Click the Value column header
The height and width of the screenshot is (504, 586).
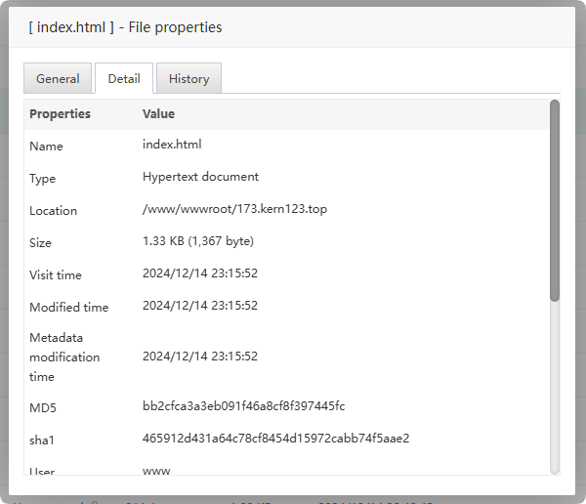point(158,114)
